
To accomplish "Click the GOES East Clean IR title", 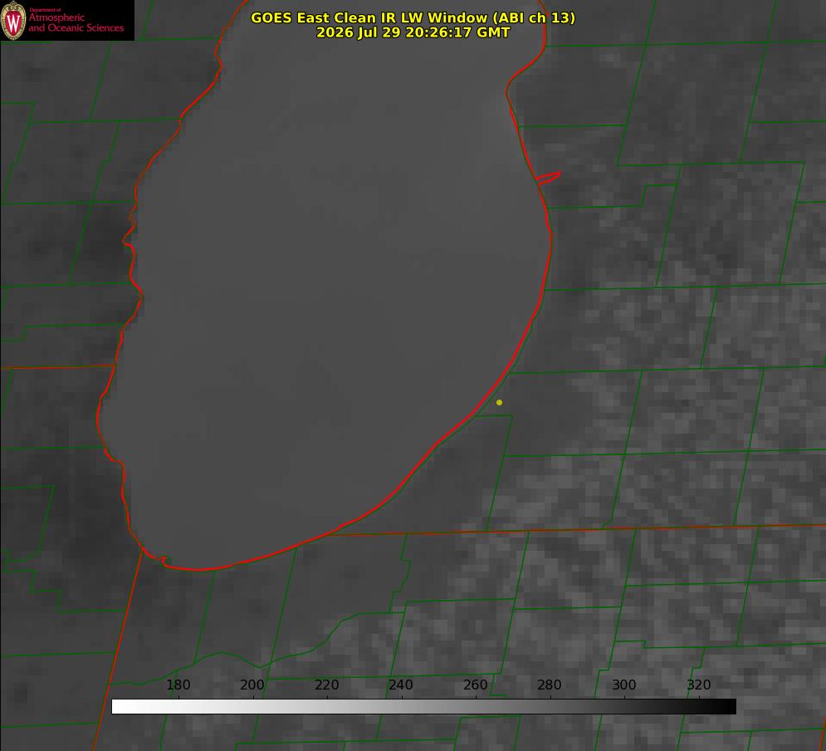I will point(413,17).
